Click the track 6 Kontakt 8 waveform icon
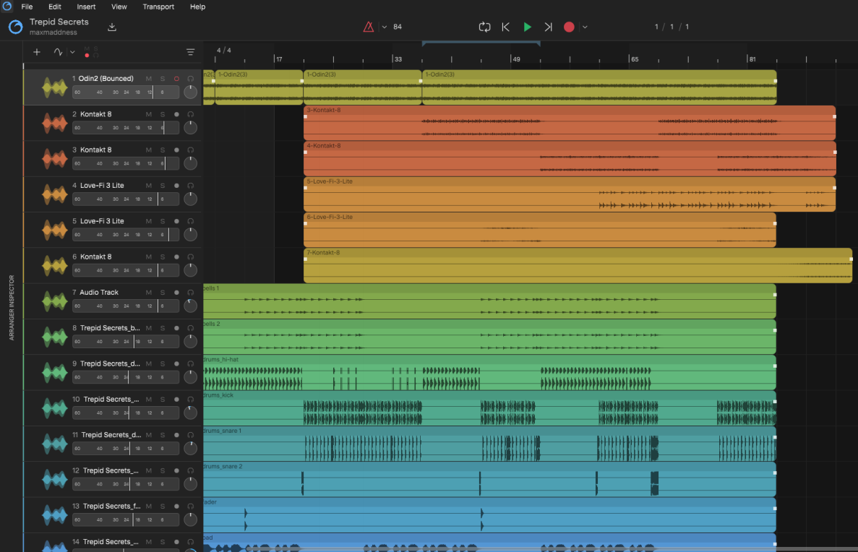The width and height of the screenshot is (858, 552). click(x=55, y=265)
